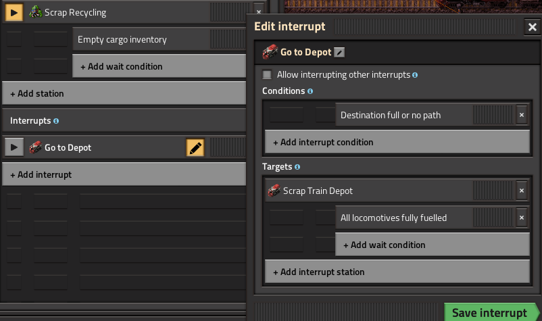Enable Allow interrupting other interrupts checkbox

pyautogui.click(x=267, y=75)
